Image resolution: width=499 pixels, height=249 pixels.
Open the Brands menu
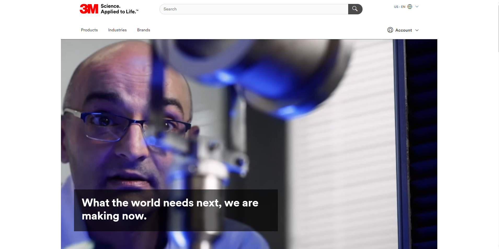[x=144, y=30]
